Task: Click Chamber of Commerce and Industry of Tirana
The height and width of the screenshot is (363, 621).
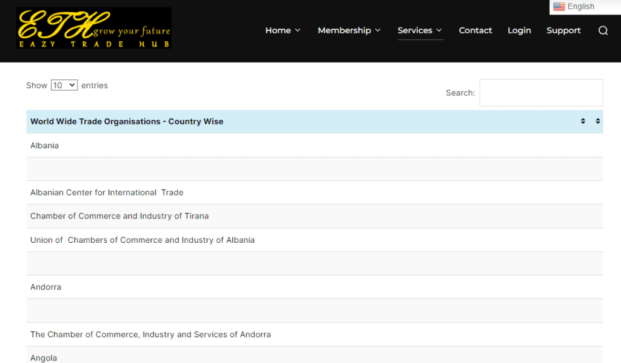Action: click(119, 216)
